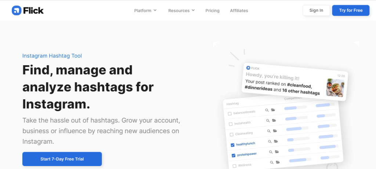
Task: Tick the balancedmeals checkbox
Action: (x=229, y=114)
